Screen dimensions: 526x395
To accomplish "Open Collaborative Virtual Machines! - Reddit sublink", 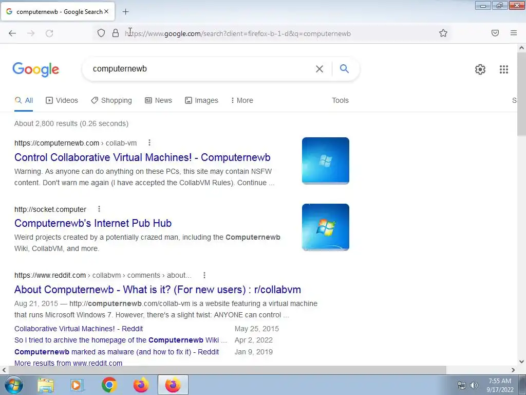I will (x=79, y=329).
